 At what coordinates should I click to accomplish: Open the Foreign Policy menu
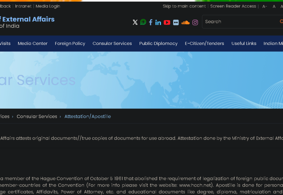70,44
